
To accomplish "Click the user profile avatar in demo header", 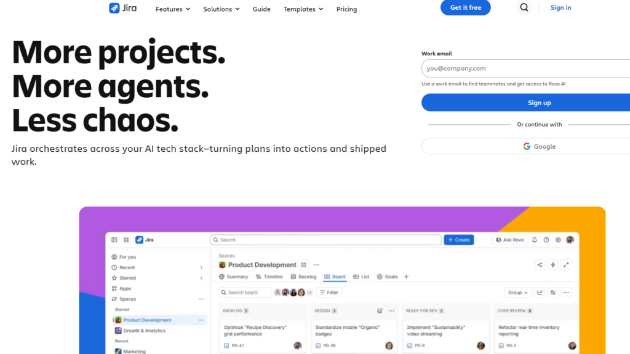I will (x=570, y=240).
